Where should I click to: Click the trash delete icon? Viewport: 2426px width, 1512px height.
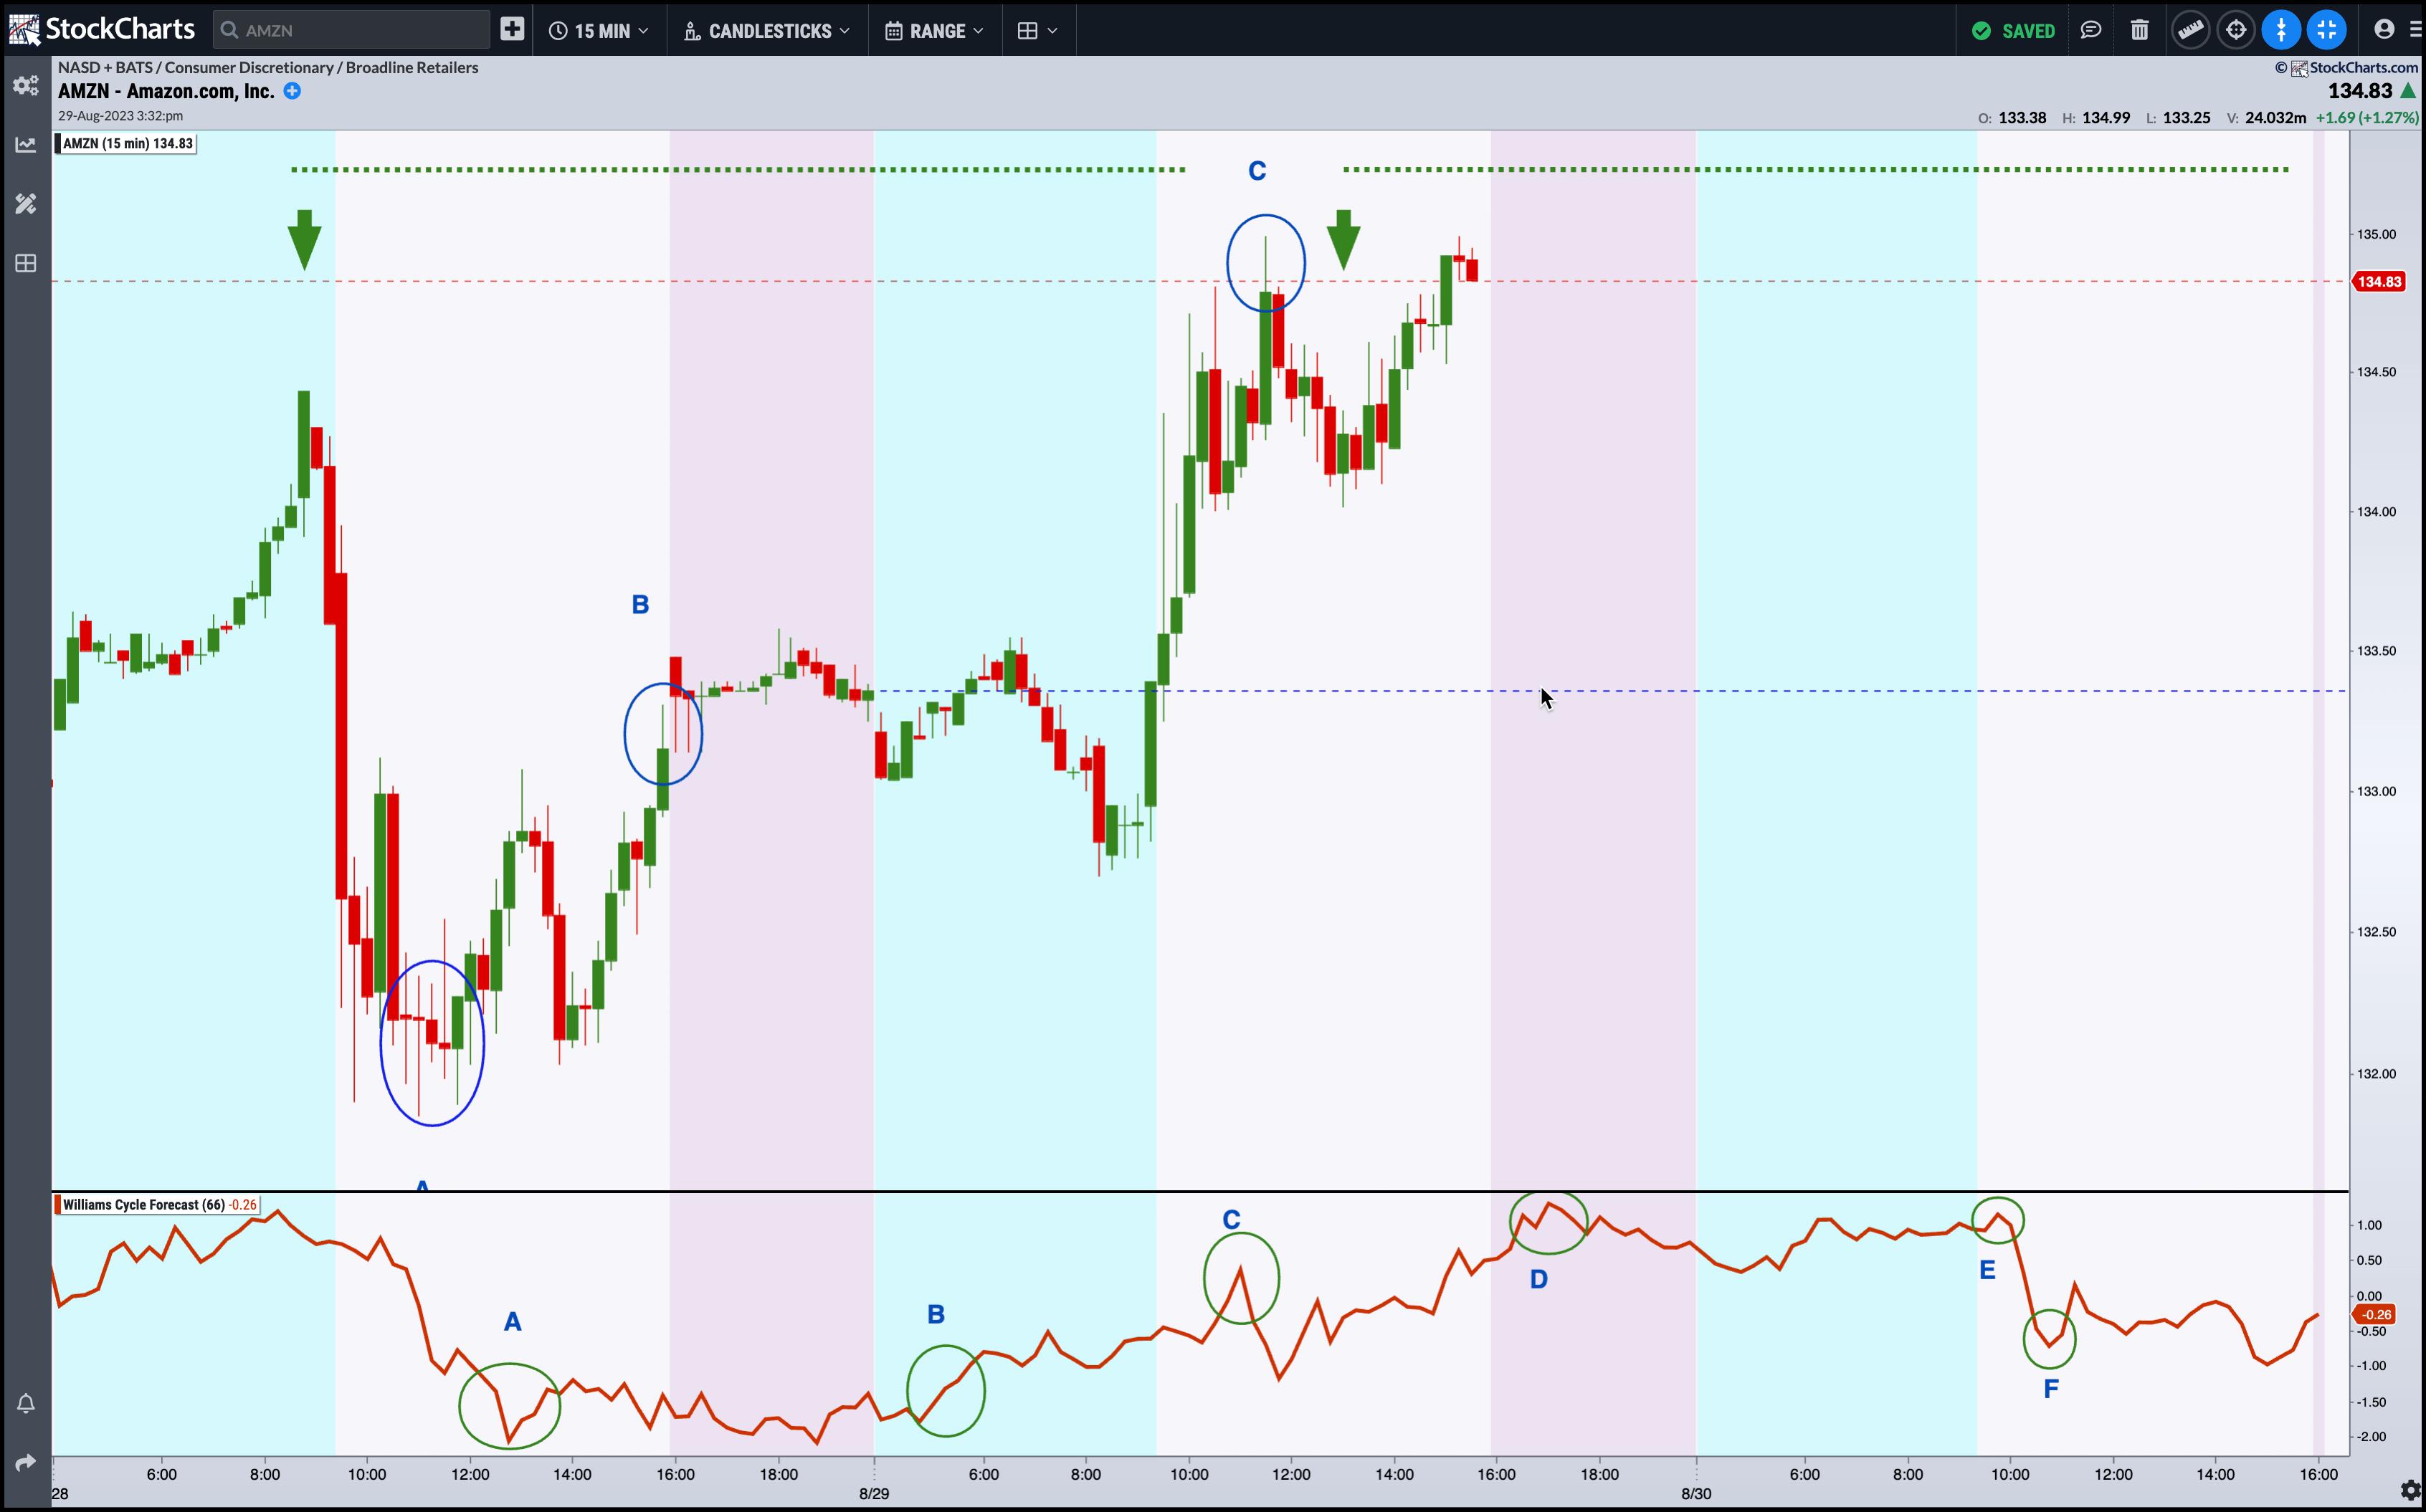coord(2139,30)
